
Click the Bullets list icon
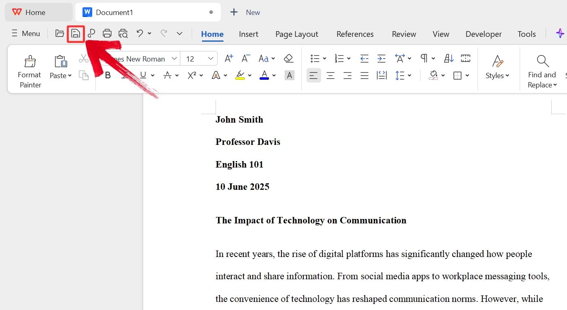pos(315,59)
